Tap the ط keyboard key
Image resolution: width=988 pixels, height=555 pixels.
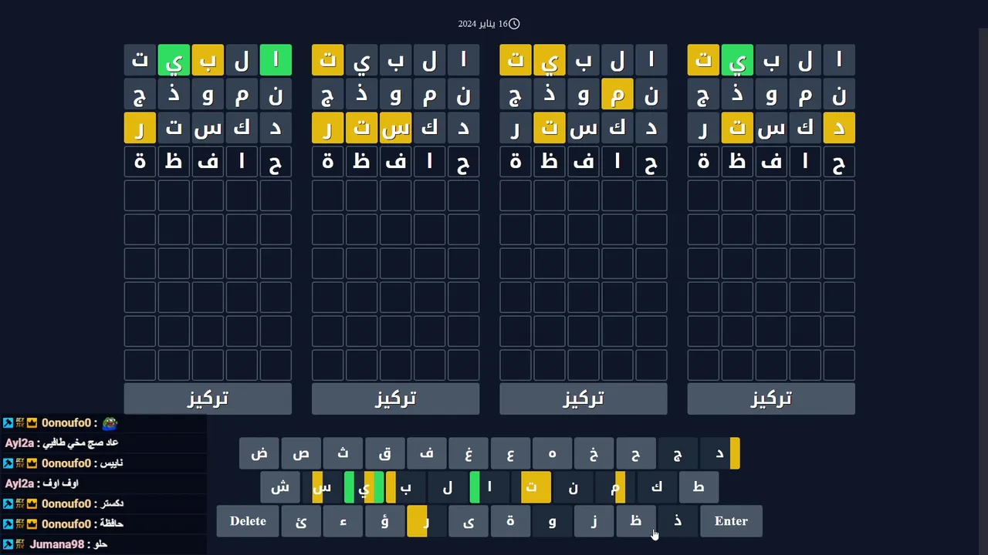(x=698, y=487)
